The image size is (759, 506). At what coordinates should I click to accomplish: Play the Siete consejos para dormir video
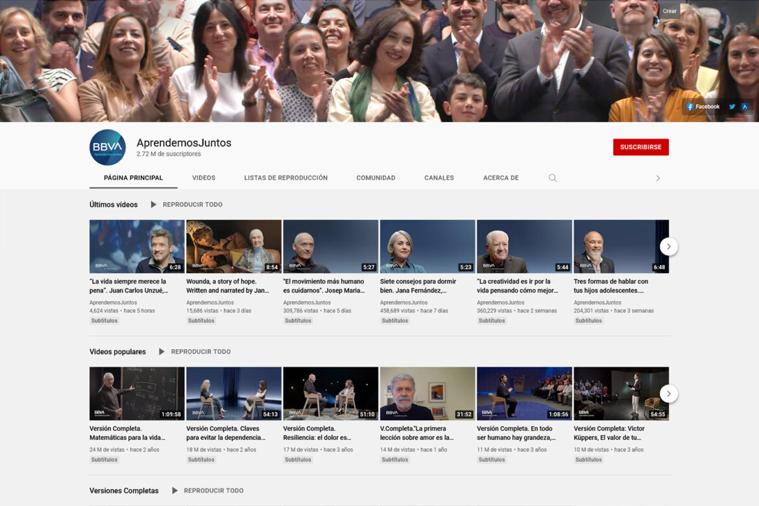pyautogui.click(x=427, y=246)
